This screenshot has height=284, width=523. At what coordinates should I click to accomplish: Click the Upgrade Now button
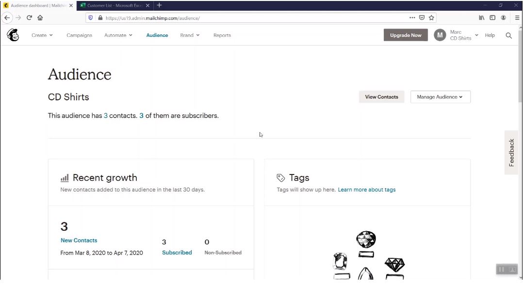(x=406, y=35)
